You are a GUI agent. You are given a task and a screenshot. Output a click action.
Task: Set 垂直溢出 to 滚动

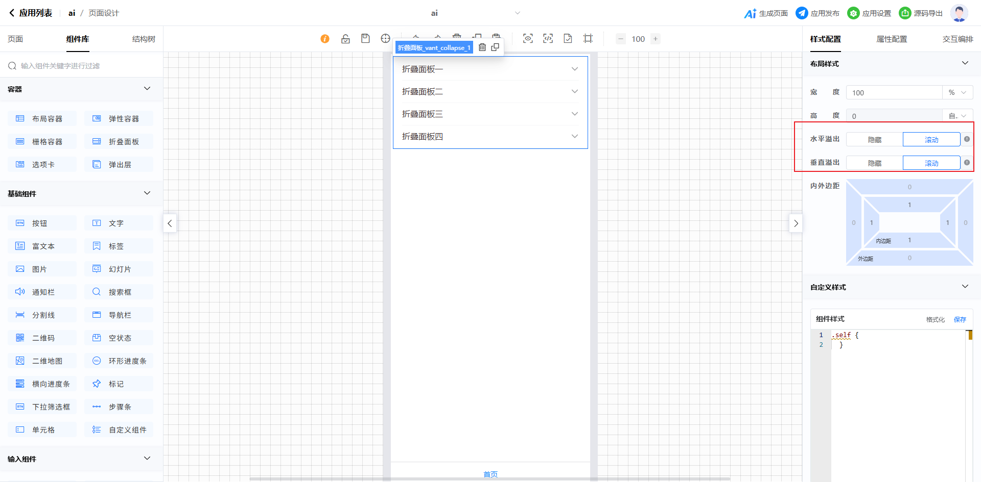coord(931,163)
